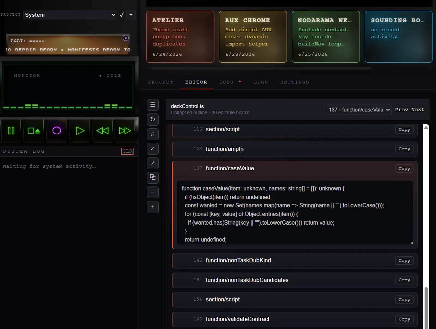The image size is (436, 329).
Task: Dismiss the PORT status banner
Action: pos(126,38)
